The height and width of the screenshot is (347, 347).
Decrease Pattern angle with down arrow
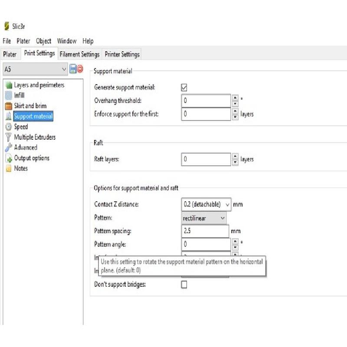(x=235, y=247)
